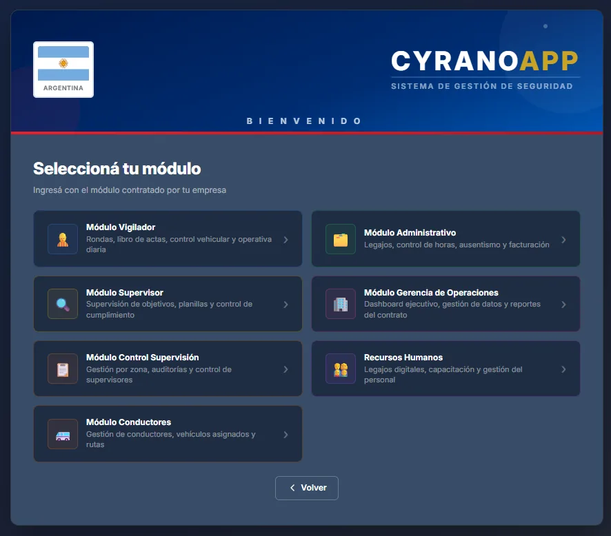Click the 'Gestión por zona, auditorías' description
This screenshot has height=536, width=611.
click(159, 375)
